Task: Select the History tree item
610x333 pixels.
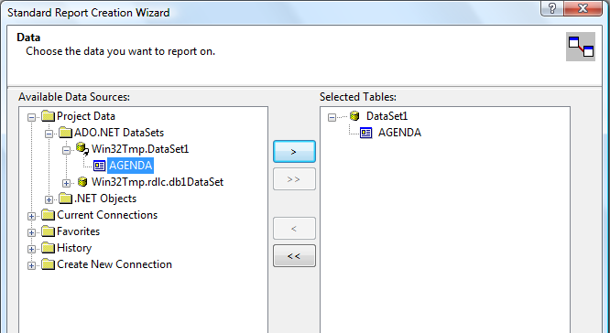Action: 74,248
